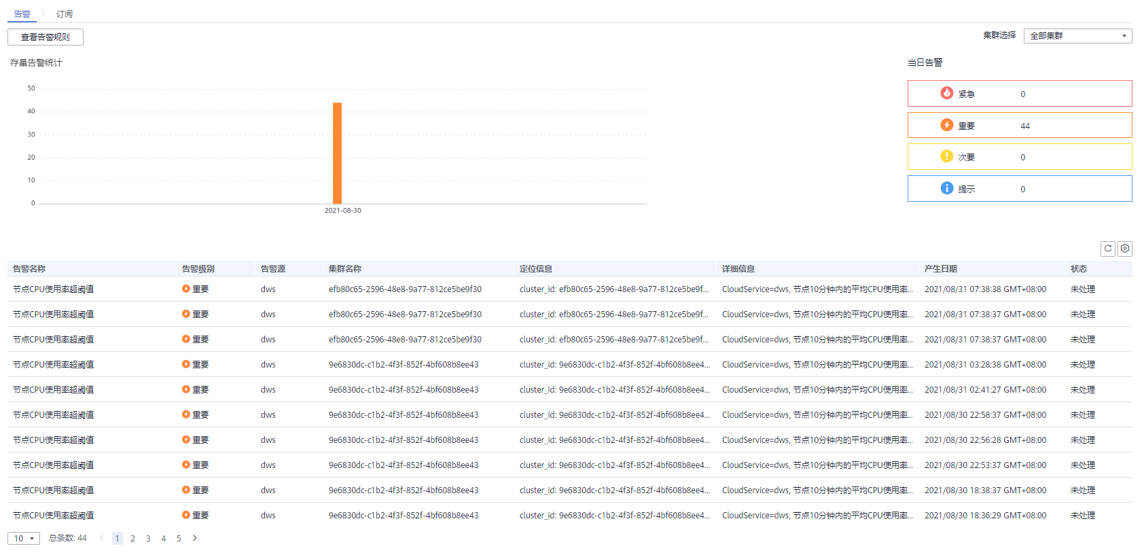Click date 2021/08/30 18:36:29 GMT+08:00

(x=985, y=516)
